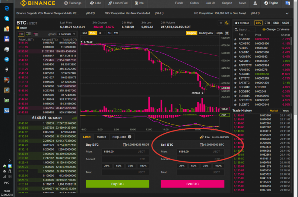
Task: Click the Buy Price input field
Action: click(x=125, y=152)
